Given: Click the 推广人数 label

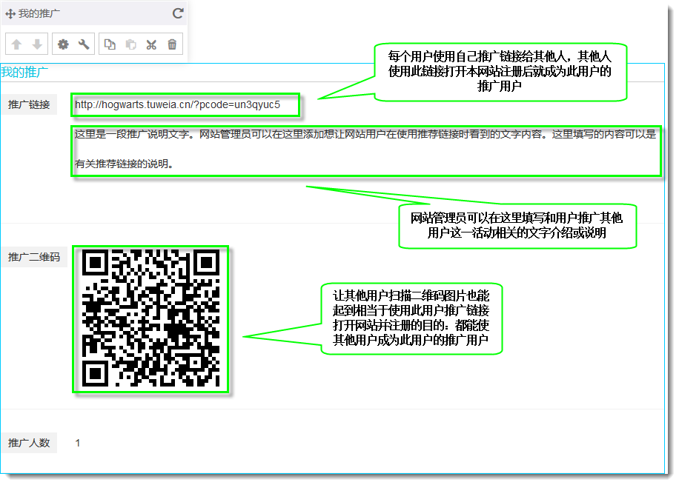Looking at the screenshot, I should coord(29,443).
